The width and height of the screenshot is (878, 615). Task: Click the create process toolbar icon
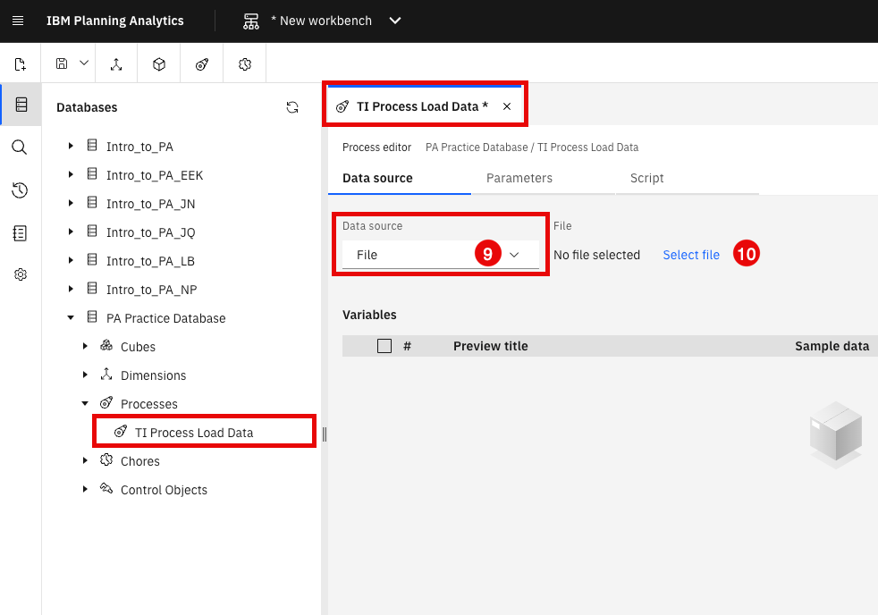[202, 64]
